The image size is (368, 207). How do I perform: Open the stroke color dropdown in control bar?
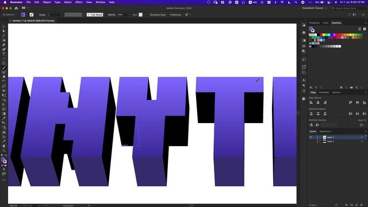tap(35, 14)
